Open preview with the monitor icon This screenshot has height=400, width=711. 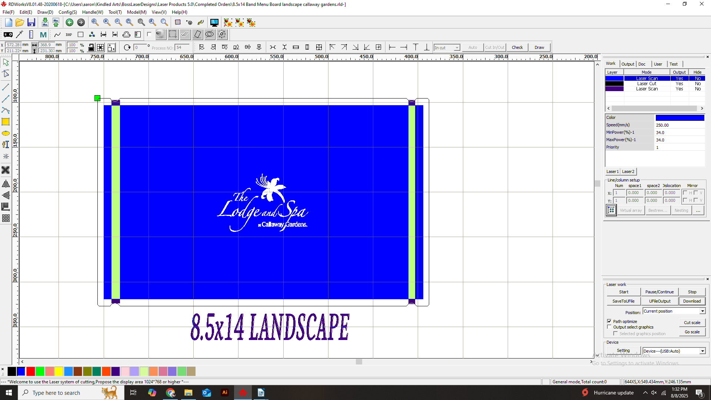click(214, 23)
